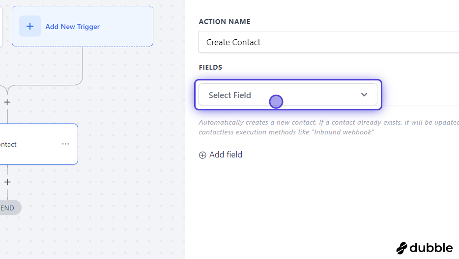Focus the Action Name field containing Create Contact
The image size is (459, 259).
coord(329,42)
